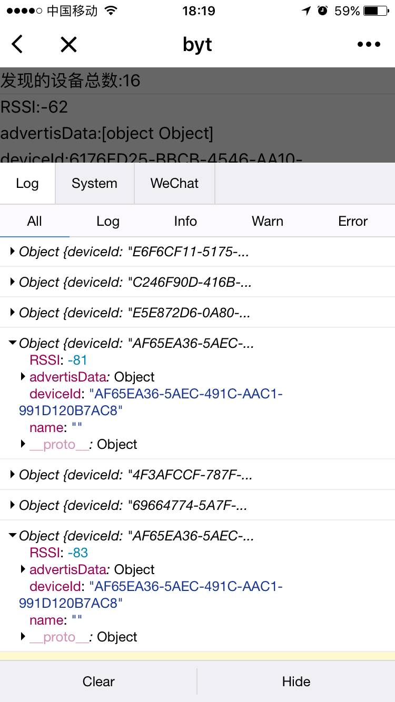Screen dimensions: 395x702
Task: Tap the battery icon in status bar
Action: coord(378,11)
